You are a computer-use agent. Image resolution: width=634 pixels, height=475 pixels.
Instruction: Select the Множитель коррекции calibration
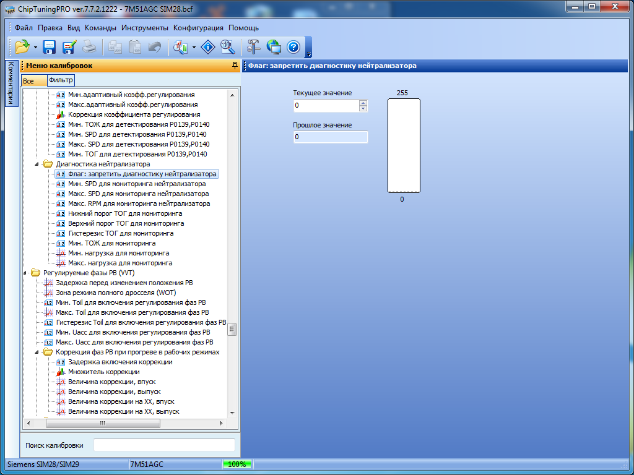coord(103,372)
